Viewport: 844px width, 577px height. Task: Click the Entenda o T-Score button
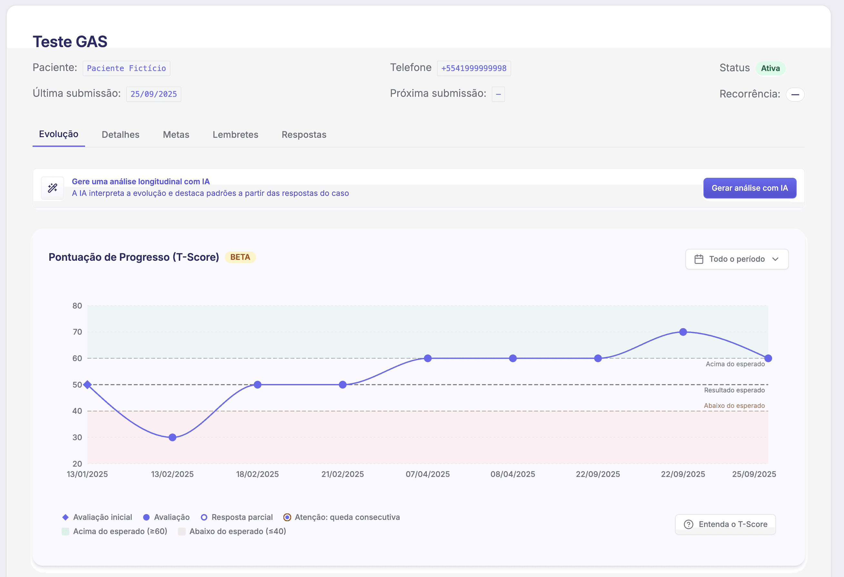pyautogui.click(x=725, y=524)
